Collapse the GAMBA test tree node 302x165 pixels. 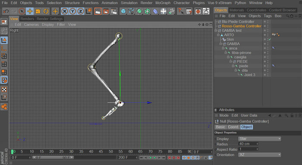coord(216,31)
